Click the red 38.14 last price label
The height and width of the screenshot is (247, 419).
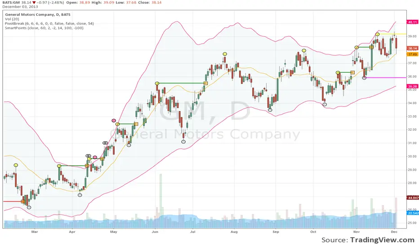coord(412,49)
